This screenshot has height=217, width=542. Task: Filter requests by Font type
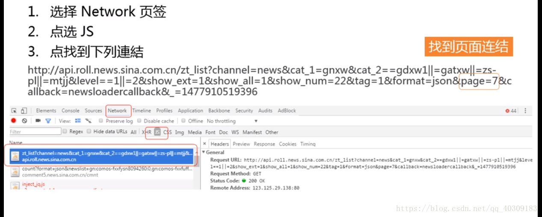pos(210,132)
